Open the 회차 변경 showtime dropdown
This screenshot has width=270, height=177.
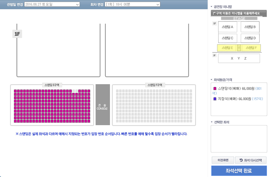tap(132, 4)
